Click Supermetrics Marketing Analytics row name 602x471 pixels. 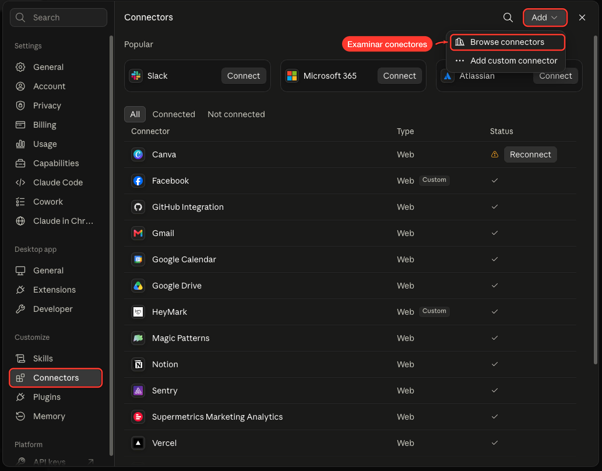(217, 417)
